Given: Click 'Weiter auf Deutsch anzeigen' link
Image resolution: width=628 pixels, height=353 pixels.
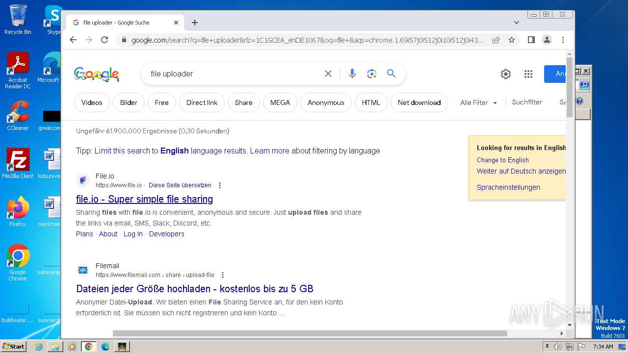Looking at the screenshot, I should (x=521, y=171).
